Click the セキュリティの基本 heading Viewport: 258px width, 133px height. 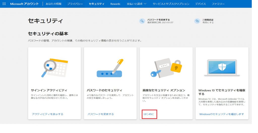point(48,34)
